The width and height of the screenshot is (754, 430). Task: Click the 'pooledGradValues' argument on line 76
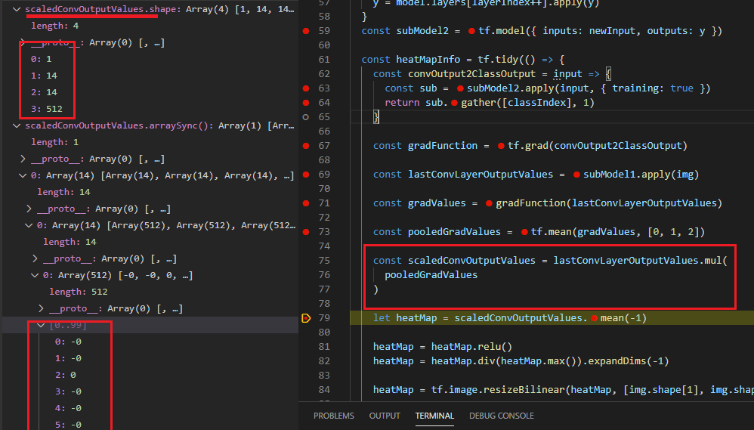(431, 275)
